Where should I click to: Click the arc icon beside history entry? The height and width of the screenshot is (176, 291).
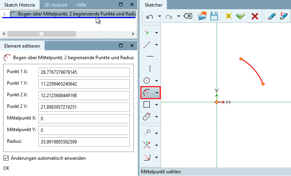click(x=13, y=14)
